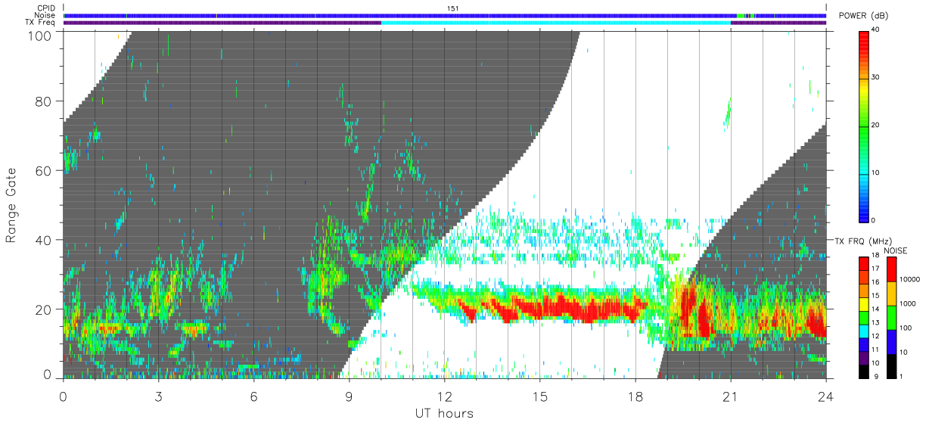Click the 60 tick on Range Gate axis
Viewport: 929px width, 429px height.
coord(45,171)
